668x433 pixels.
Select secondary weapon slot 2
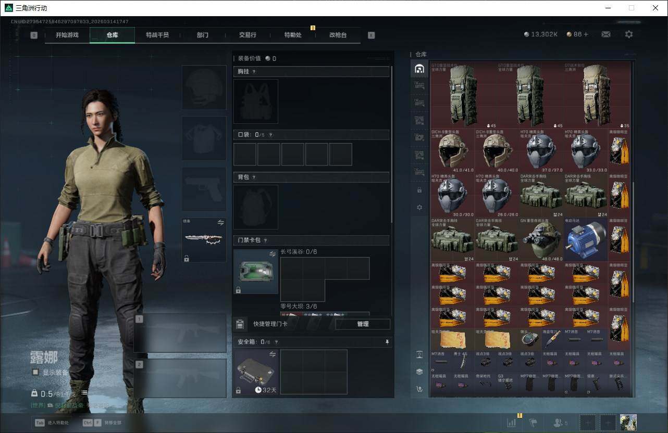coord(180,378)
